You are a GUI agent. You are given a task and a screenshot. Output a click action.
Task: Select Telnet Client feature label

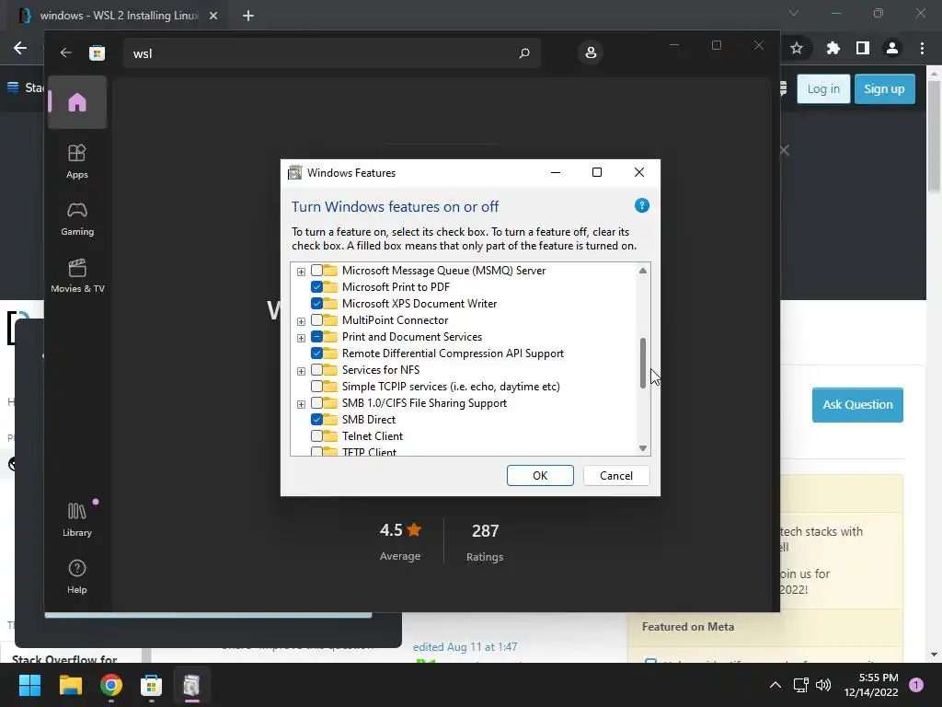(x=373, y=435)
